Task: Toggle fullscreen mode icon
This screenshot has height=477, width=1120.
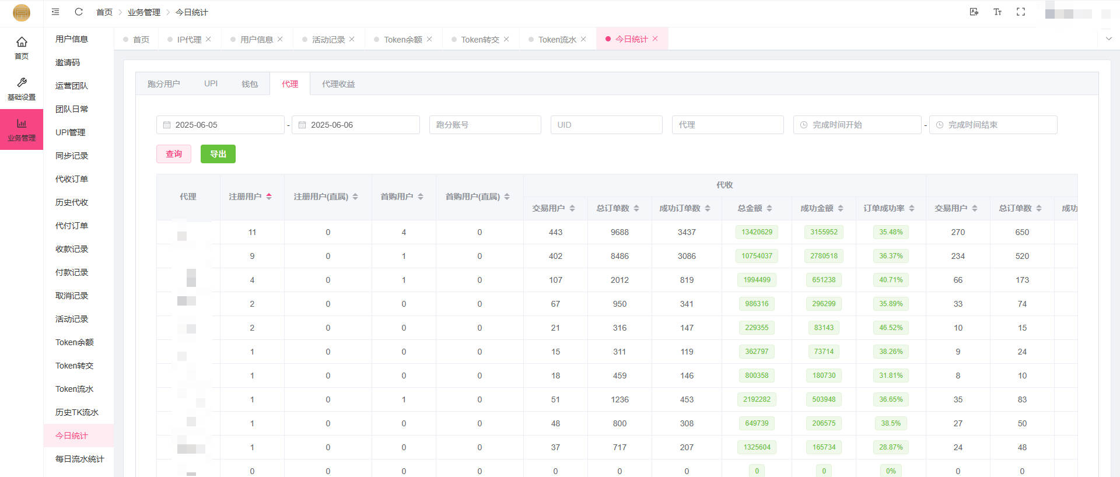Action: [1021, 12]
